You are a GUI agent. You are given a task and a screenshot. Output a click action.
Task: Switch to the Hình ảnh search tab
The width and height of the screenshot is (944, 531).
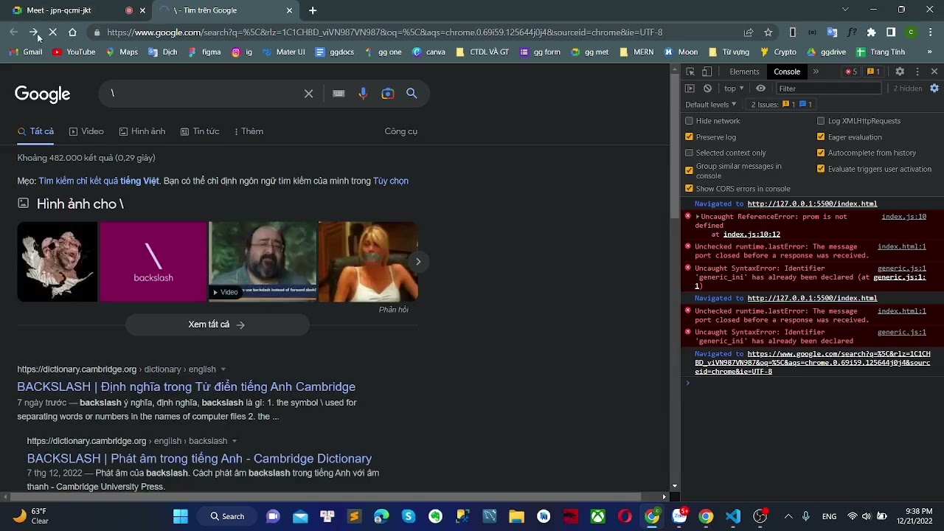click(x=142, y=131)
